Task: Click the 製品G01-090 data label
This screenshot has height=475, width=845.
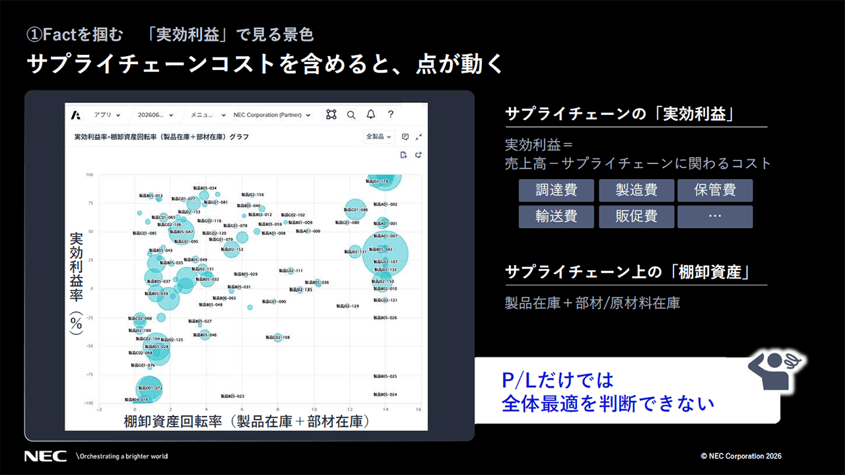Action: [x=274, y=301]
